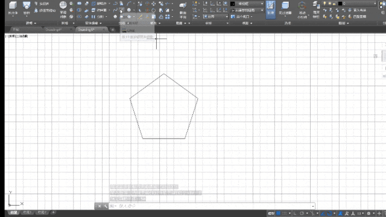This screenshot has height=217, width=386.
Task: Toggle grid display in status bar
Action: pos(279,213)
